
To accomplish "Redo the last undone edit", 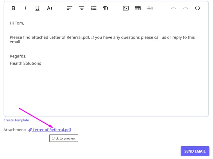I will click(185, 8).
